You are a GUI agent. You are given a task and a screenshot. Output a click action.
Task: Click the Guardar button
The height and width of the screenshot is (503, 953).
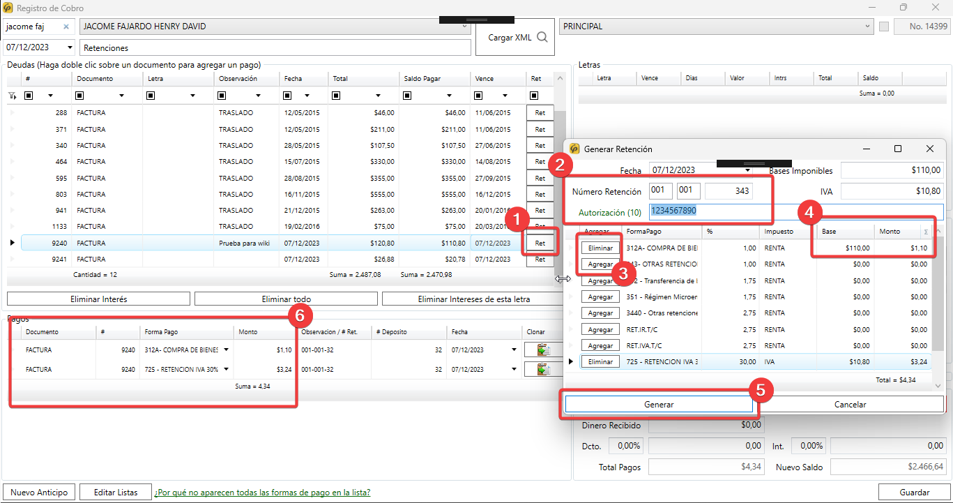pos(914,492)
